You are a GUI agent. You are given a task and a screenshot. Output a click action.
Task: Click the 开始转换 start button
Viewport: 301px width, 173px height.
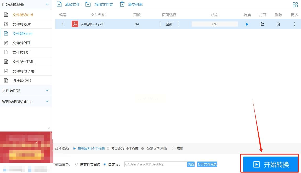coord(270,164)
